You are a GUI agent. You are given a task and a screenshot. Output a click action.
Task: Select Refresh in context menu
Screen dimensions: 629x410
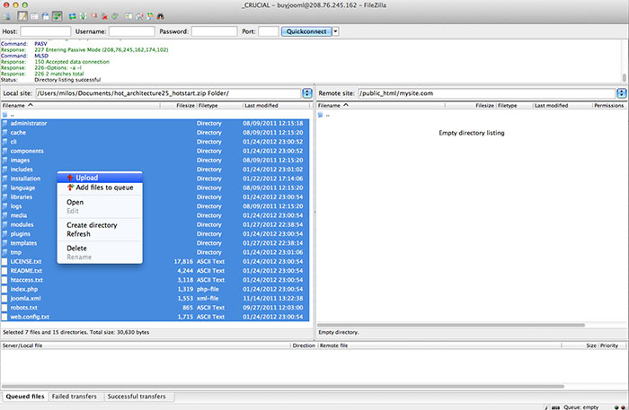100,234
